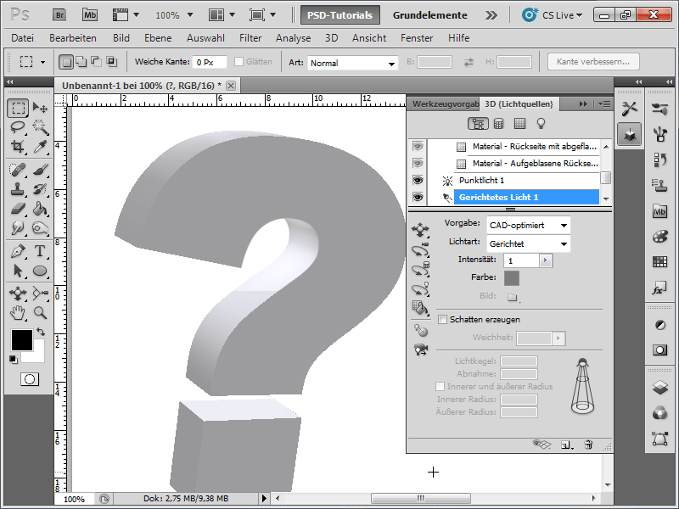Open the Lichtart dropdown (Gerichtet)

coord(528,244)
